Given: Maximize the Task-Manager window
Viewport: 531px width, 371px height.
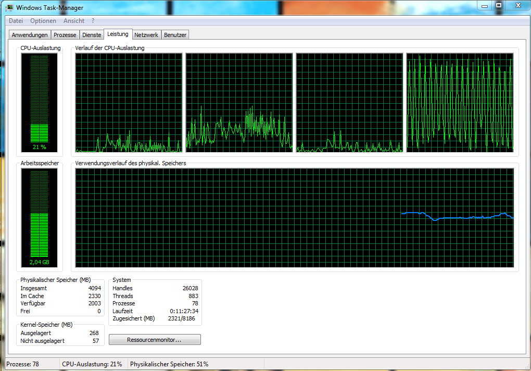Looking at the screenshot, I should tap(499, 5).
